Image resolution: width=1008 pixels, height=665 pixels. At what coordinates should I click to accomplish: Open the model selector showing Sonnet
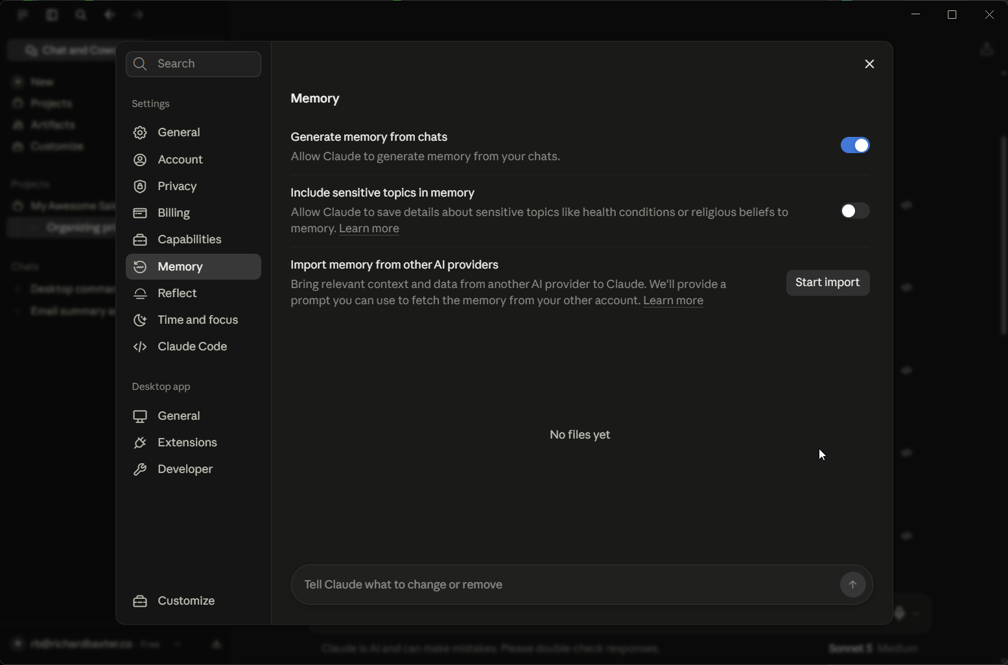pos(873,648)
